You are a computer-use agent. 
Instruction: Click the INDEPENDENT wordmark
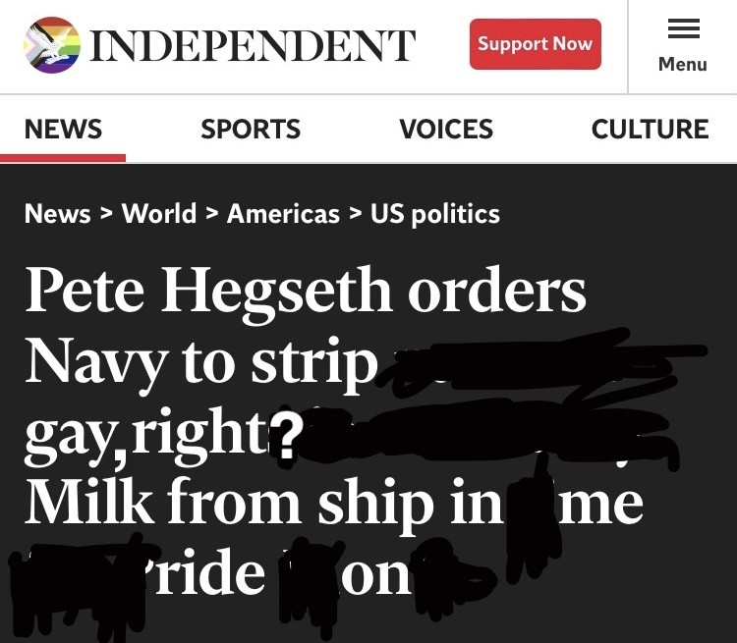(253, 46)
